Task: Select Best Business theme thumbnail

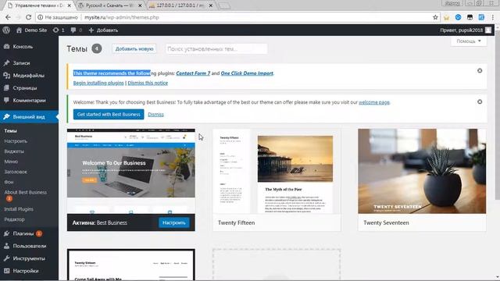Action: [x=131, y=171]
